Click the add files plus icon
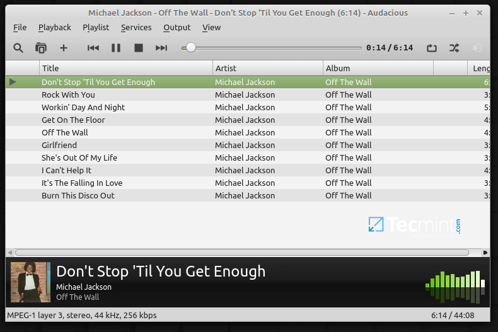 pyautogui.click(x=64, y=48)
